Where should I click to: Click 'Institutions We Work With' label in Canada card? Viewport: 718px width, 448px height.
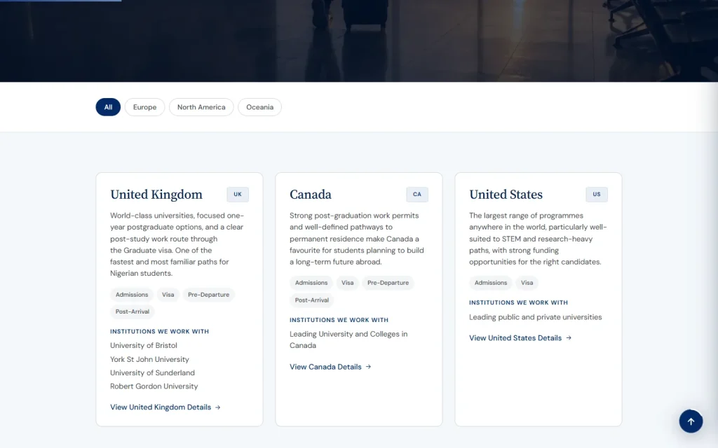tap(339, 320)
